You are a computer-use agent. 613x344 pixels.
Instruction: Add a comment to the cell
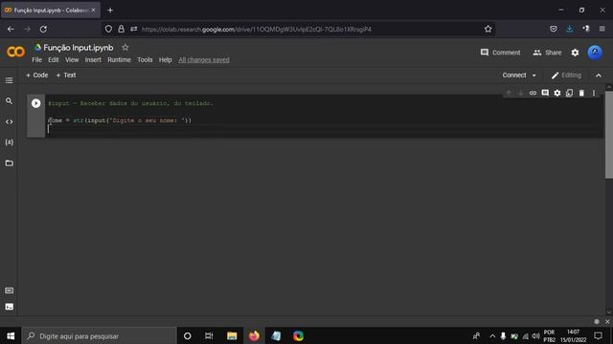pos(545,94)
